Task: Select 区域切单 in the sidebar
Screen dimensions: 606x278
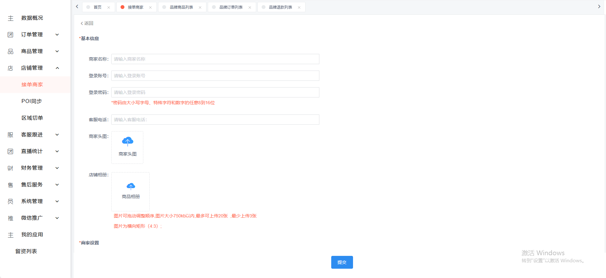Action: pos(32,118)
